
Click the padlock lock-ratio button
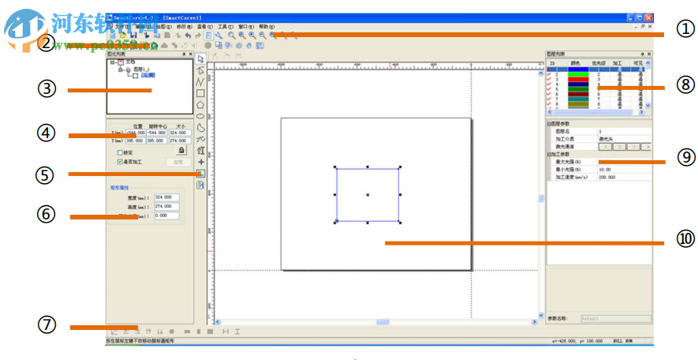click(x=181, y=151)
